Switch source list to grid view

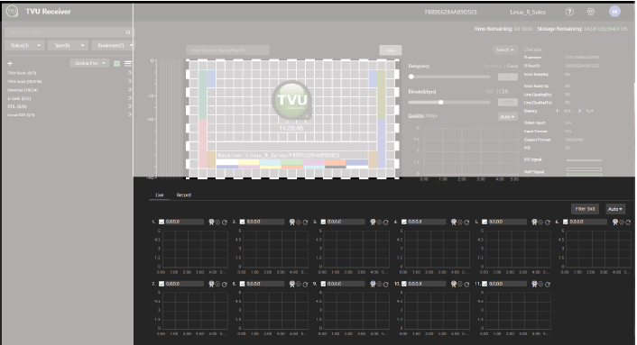coord(116,63)
